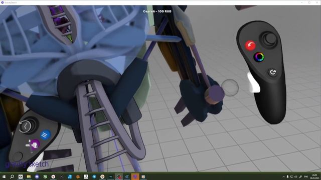Open the taskbar clock and date
Viewport: 321px width, 180px height.
[x=314, y=176]
